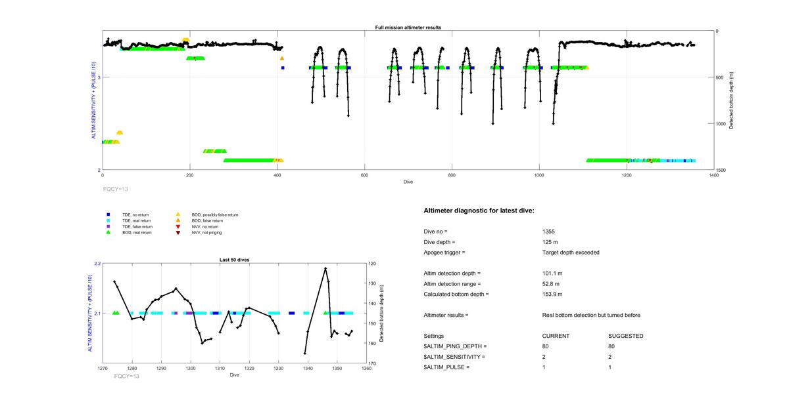Click the Dive no value 1355
This screenshot has width=789, height=408.
pos(549,232)
